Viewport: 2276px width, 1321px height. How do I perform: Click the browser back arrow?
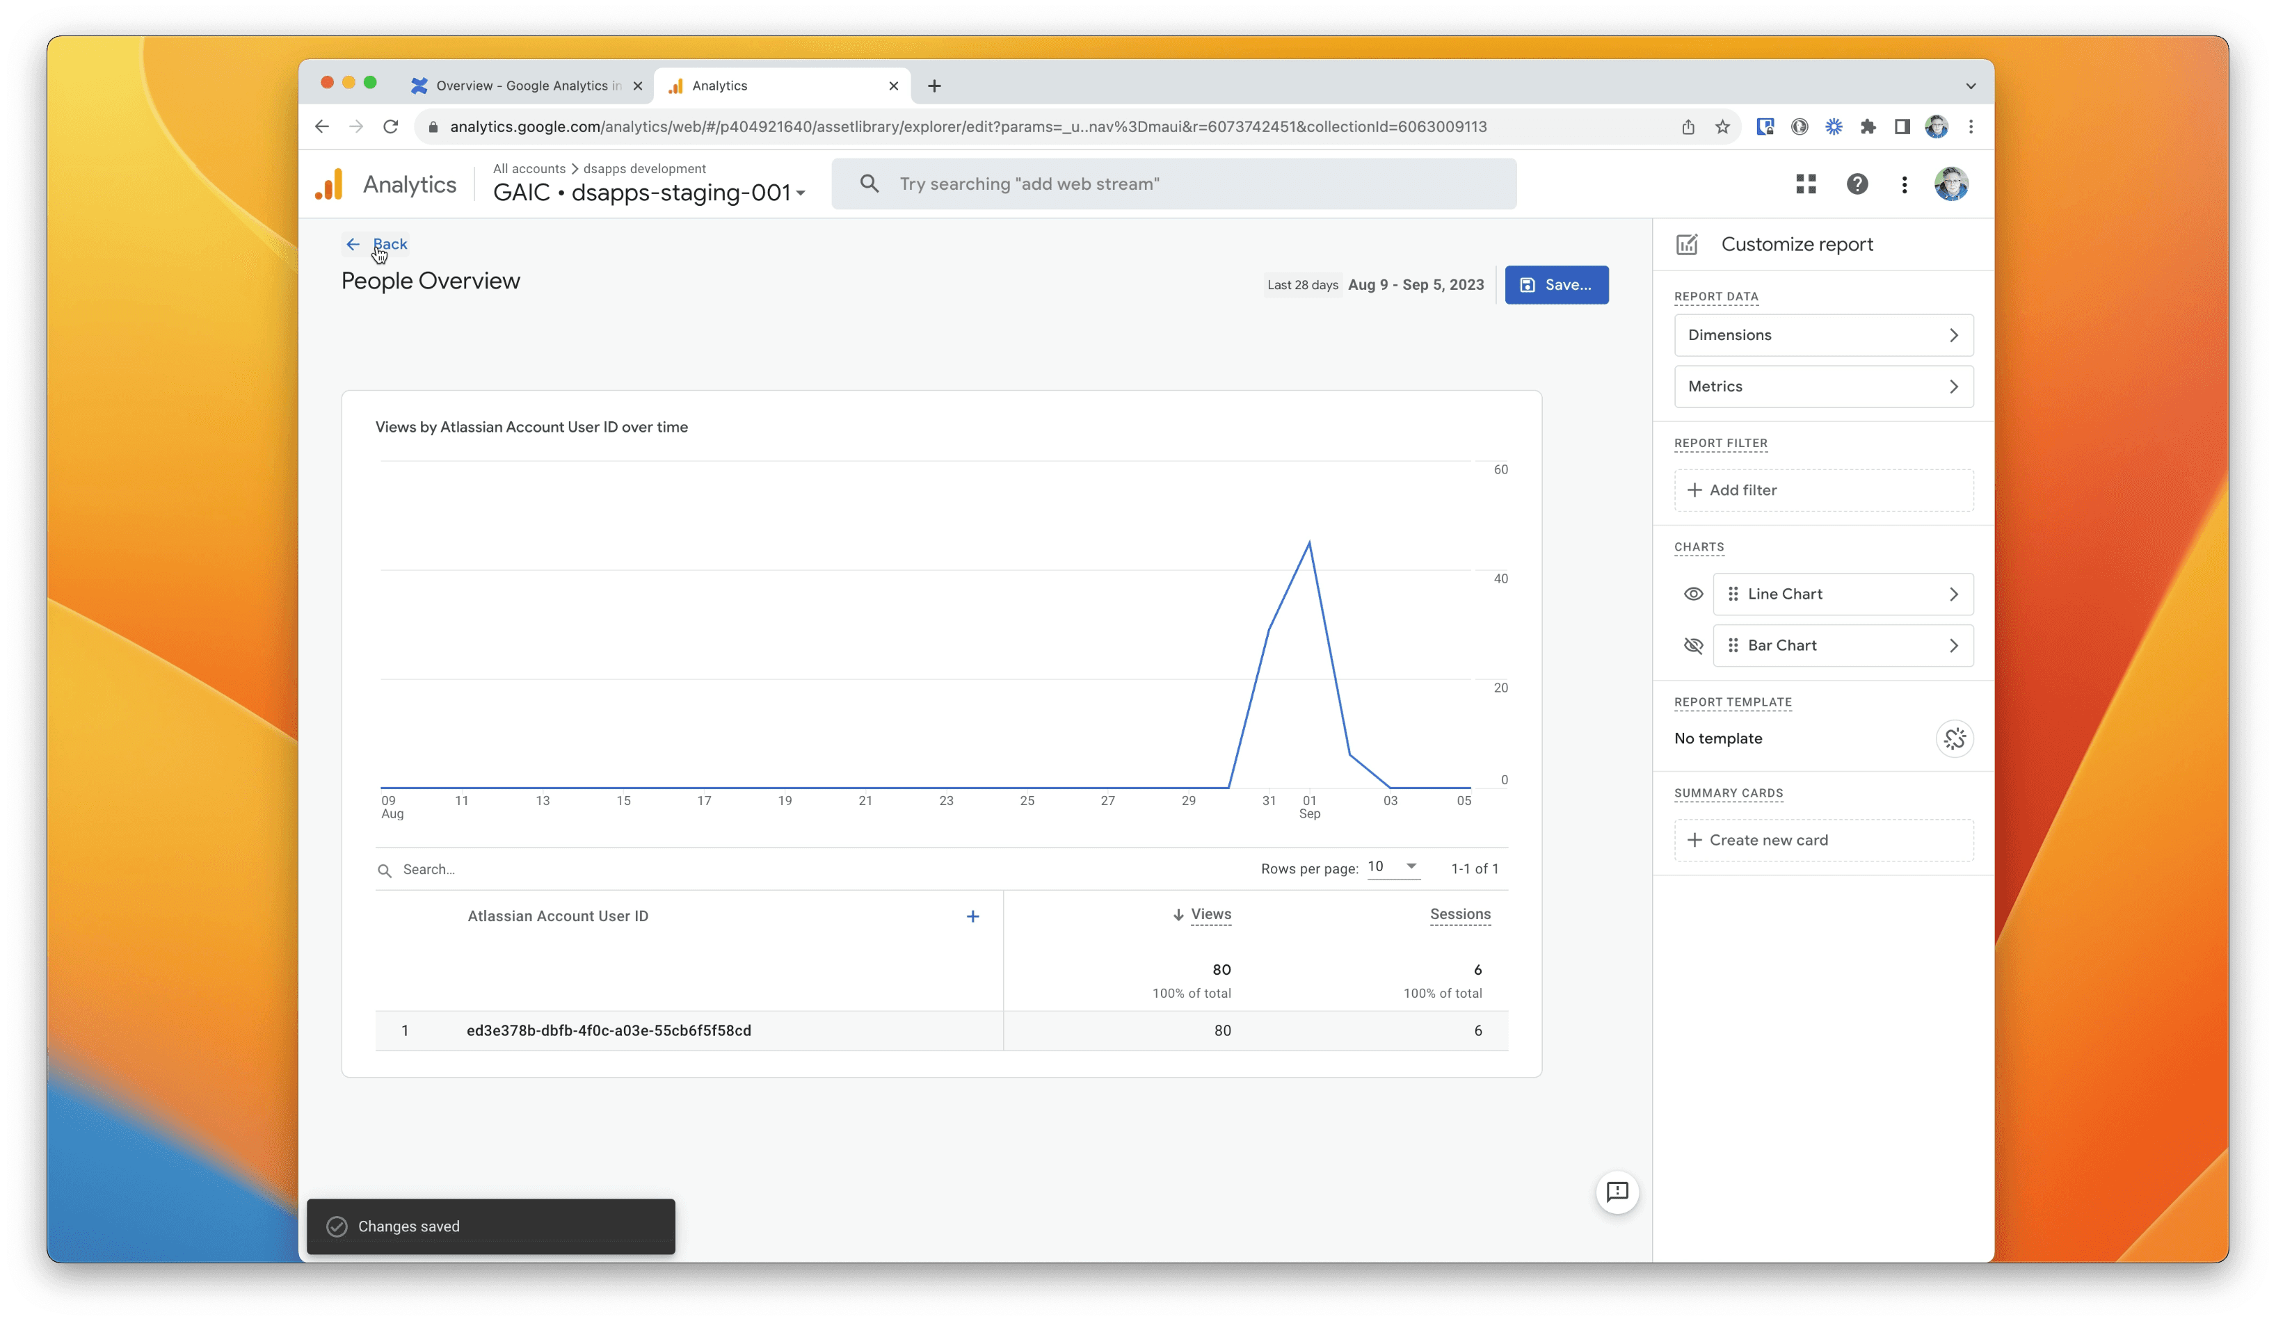click(321, 127)
